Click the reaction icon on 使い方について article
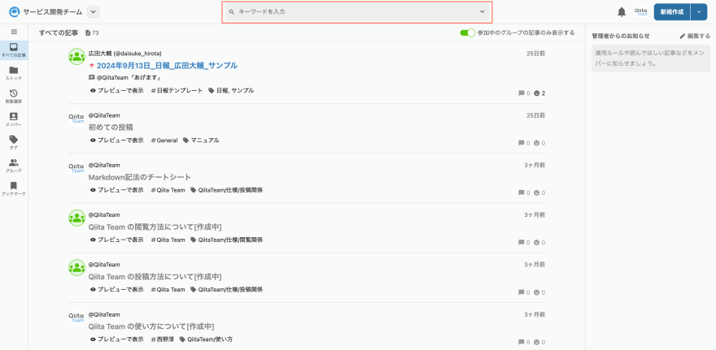 coord(536,342)
